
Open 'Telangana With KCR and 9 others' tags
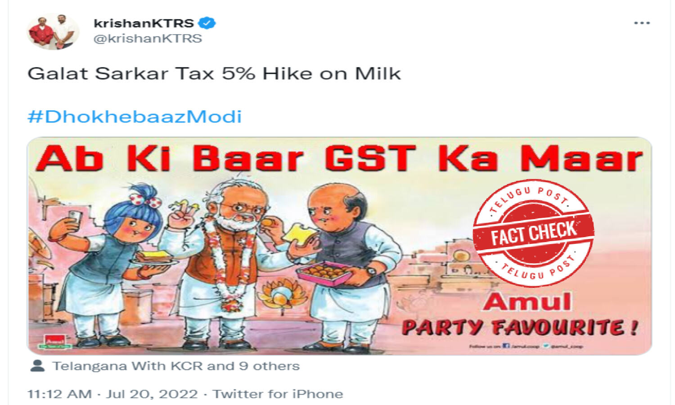pos(176,366)
